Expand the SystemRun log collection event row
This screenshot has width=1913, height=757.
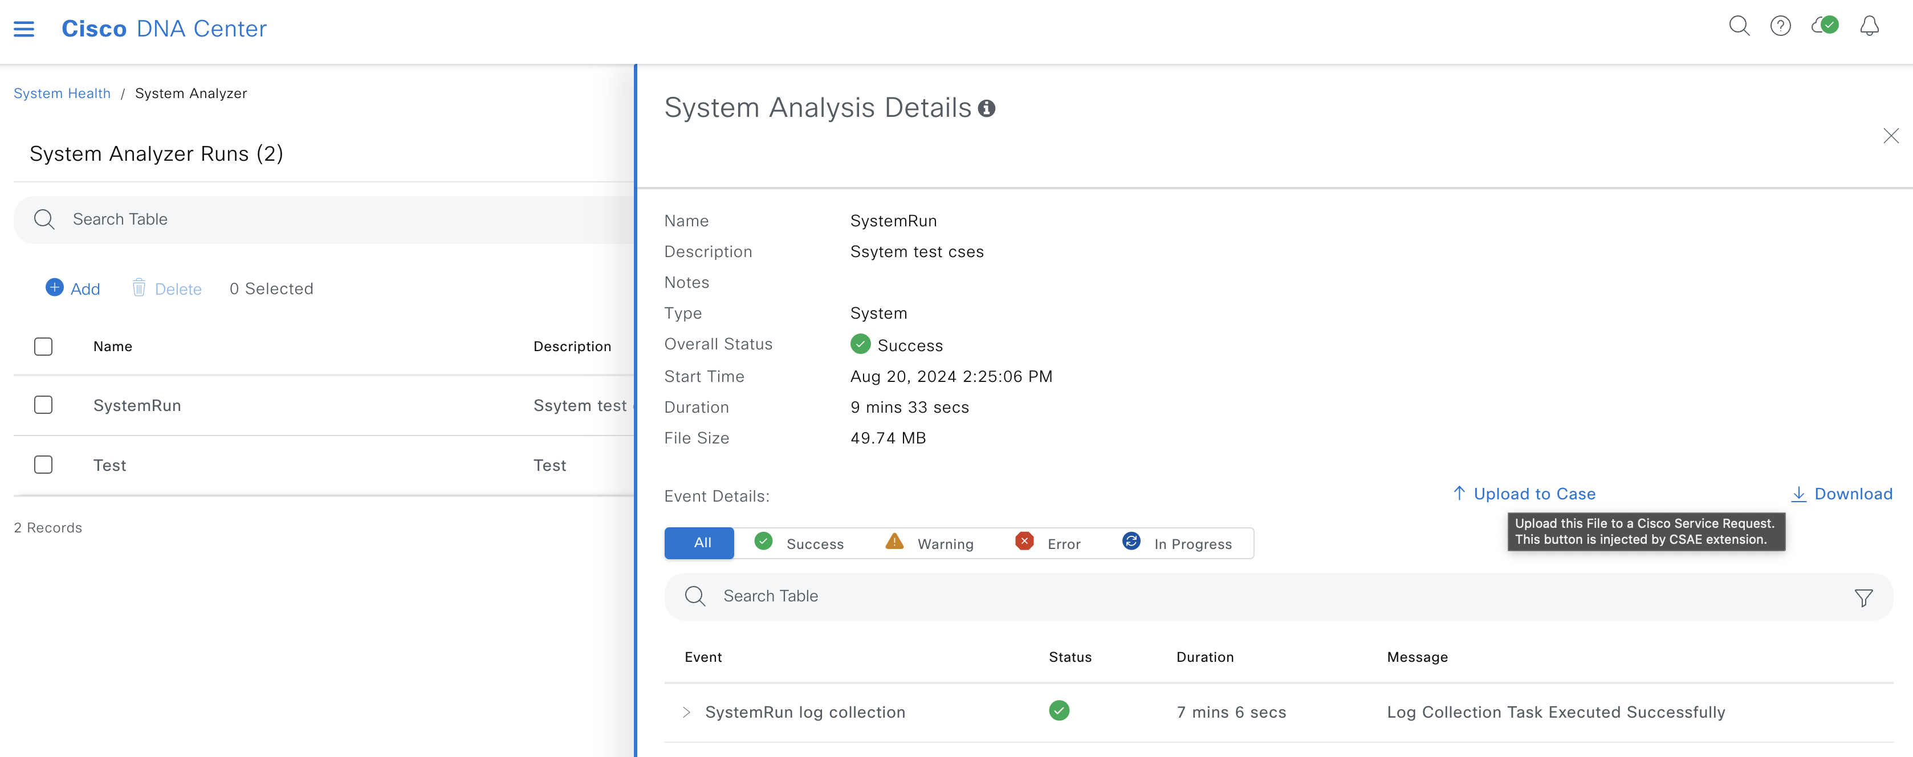pyautogui.click(x=686, y=713)
